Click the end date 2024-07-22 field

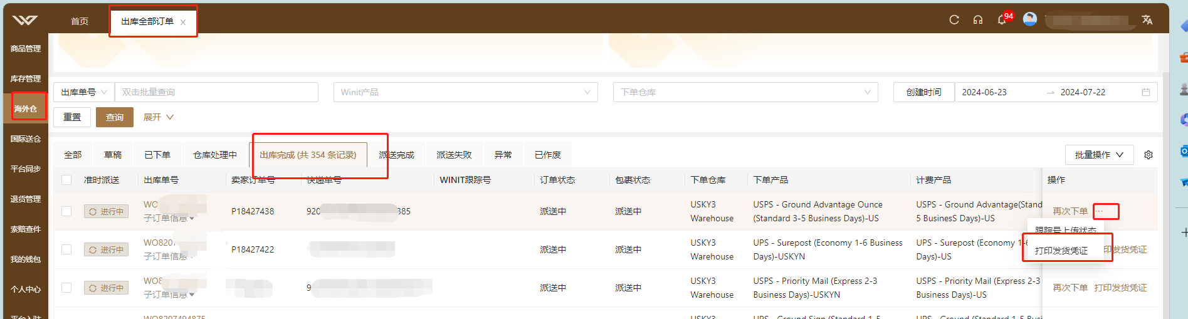[x=1083, y=92]
